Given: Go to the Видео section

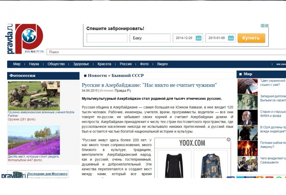Looking at the screenshot, I should tap(162, 64).
